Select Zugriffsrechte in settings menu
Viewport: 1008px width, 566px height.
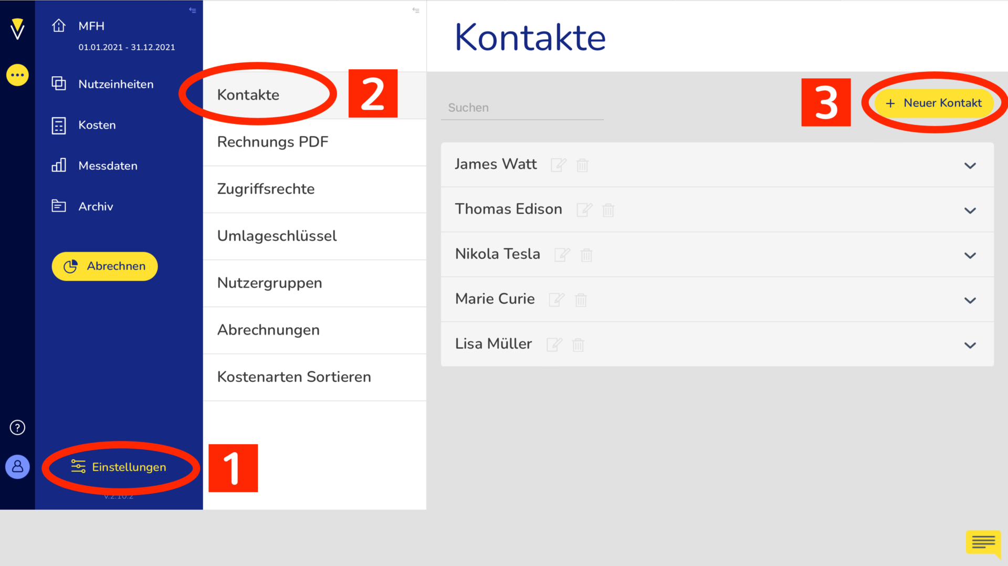pyautogui.click(x=266, y=189)
